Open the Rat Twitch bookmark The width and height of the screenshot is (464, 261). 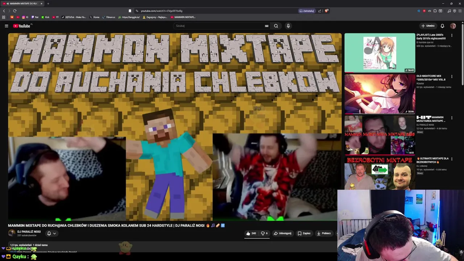[x=35, y=17]
